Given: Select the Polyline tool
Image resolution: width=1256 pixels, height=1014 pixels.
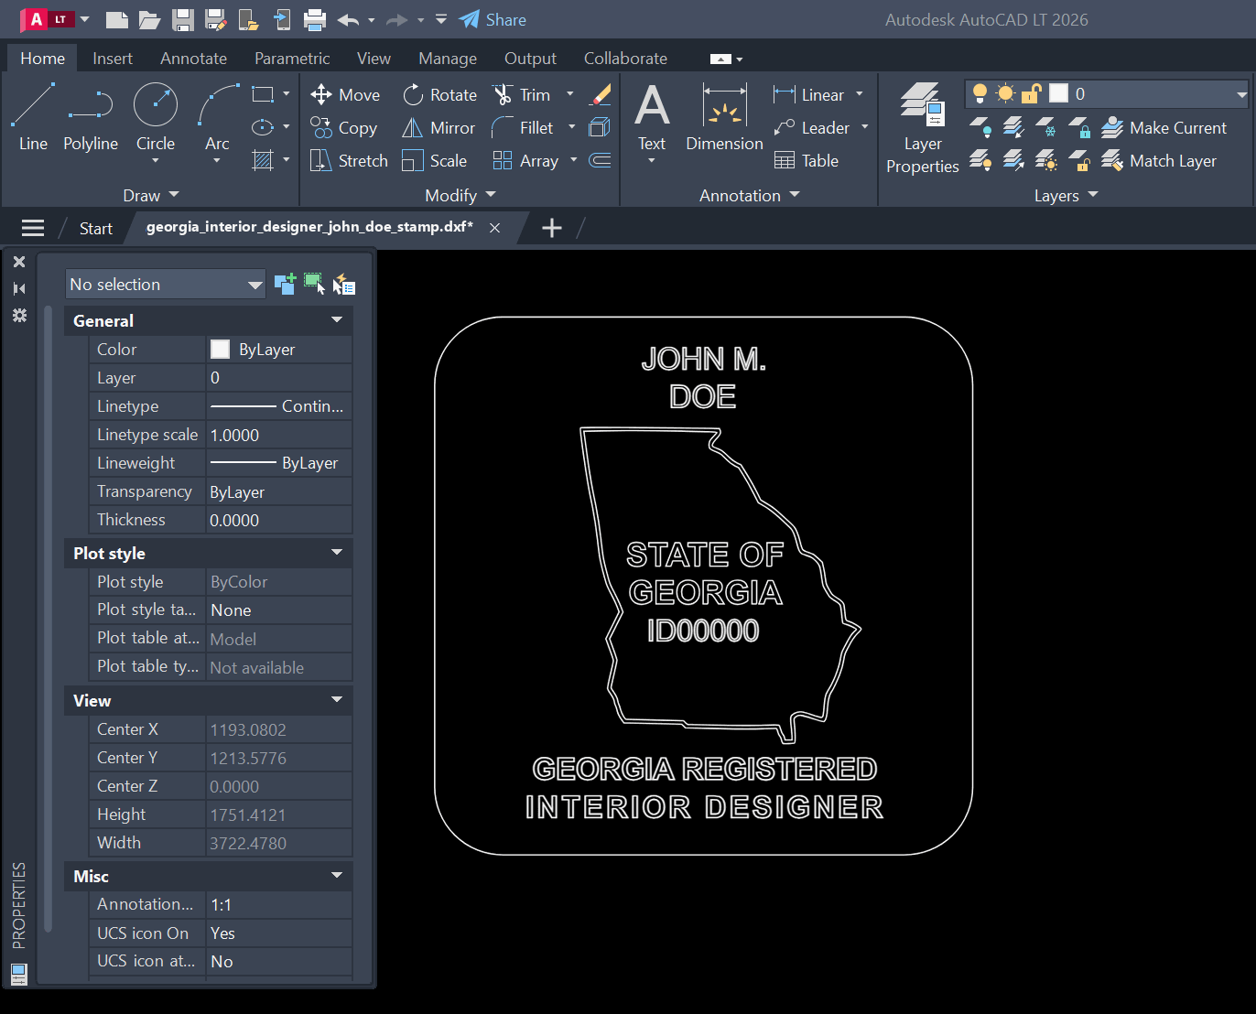Looking at the screenshot, I should click(91, 116).
